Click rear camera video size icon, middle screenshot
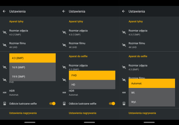The height and width of the screenshot is (125, 179). (x=64, y=45)
